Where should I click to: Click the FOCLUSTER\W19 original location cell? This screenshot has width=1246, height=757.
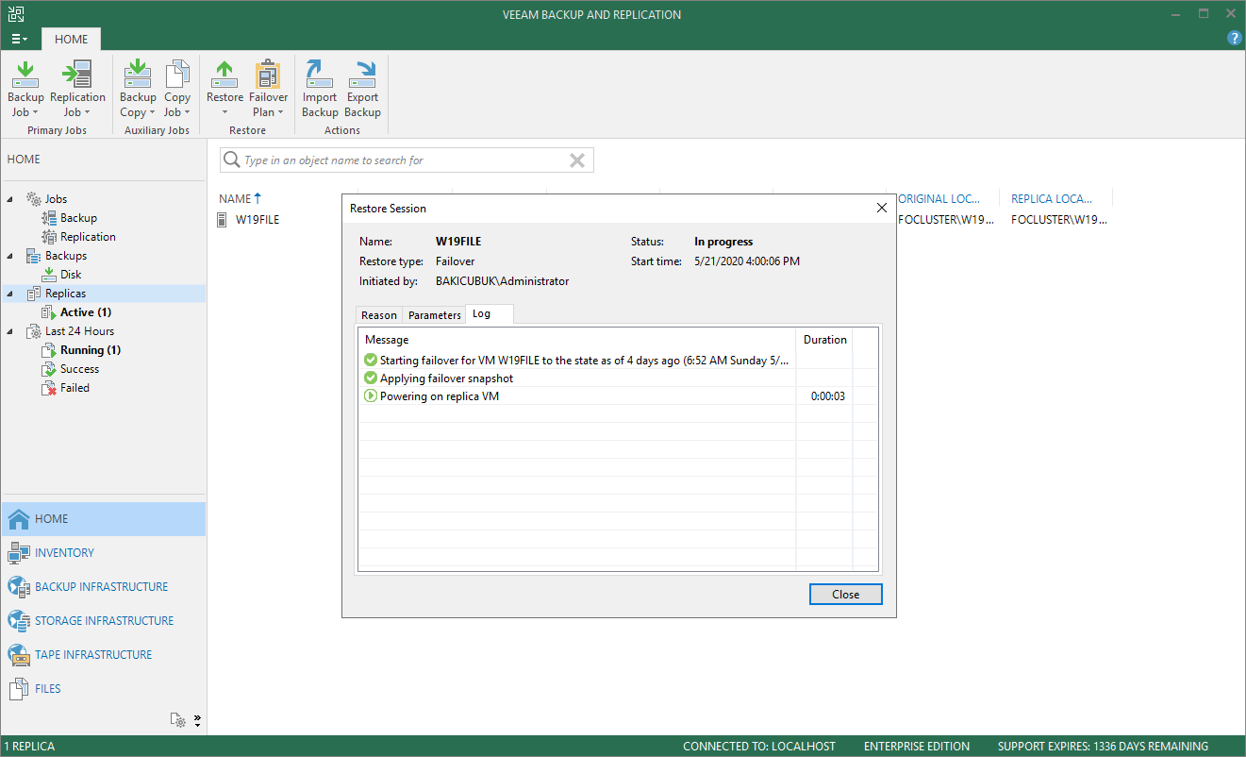point(945,220)
